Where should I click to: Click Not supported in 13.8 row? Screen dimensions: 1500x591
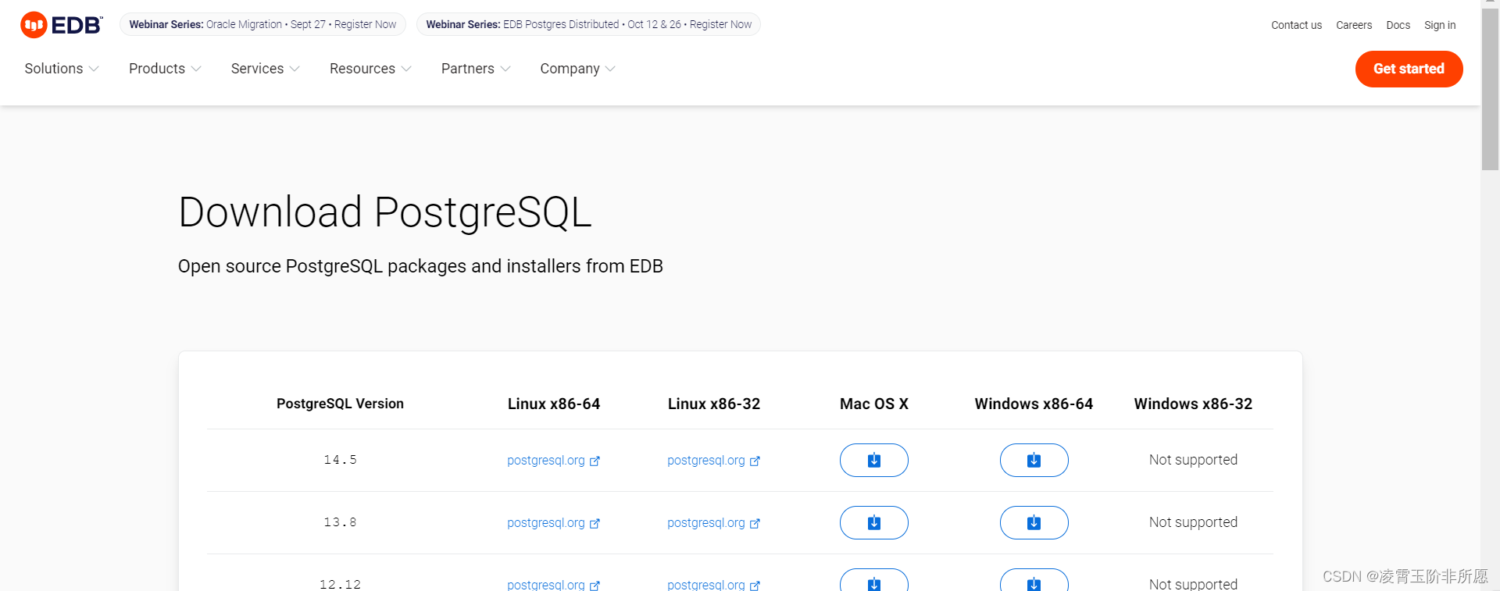tap(1193, 522)
